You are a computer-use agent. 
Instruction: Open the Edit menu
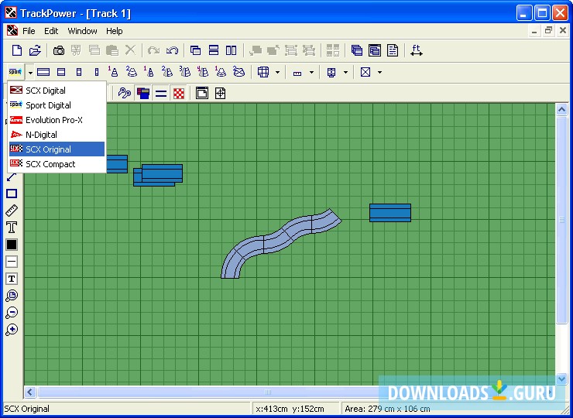[51, 31]
